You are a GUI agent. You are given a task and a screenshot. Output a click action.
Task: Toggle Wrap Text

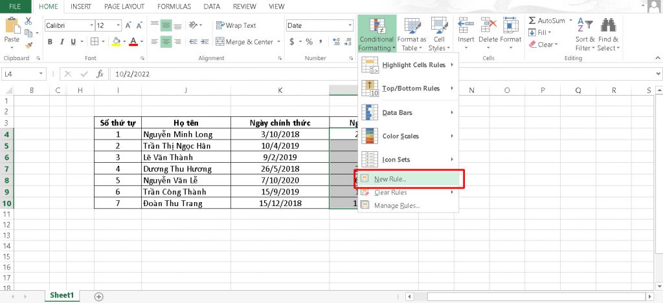tap(236, 26)
